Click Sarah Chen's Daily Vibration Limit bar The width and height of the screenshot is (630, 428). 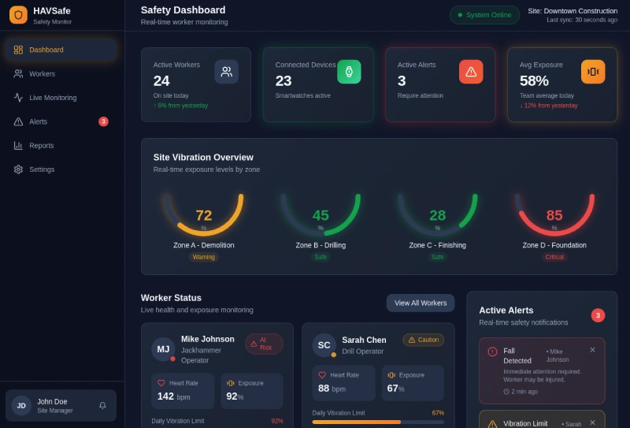378,422
